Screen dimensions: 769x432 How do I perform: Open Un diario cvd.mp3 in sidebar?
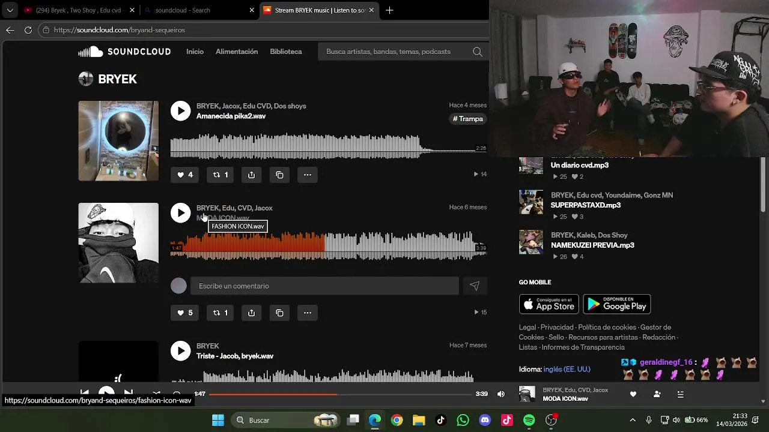click(x=580, y=165)
